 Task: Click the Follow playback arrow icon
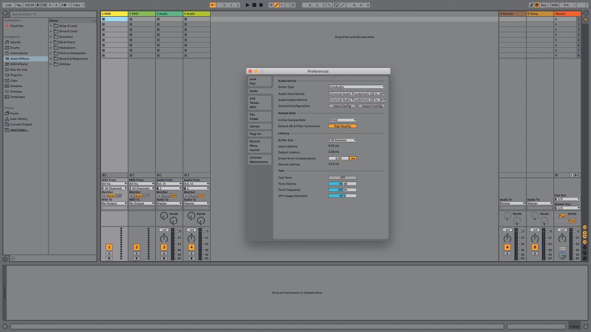point(212,3)
